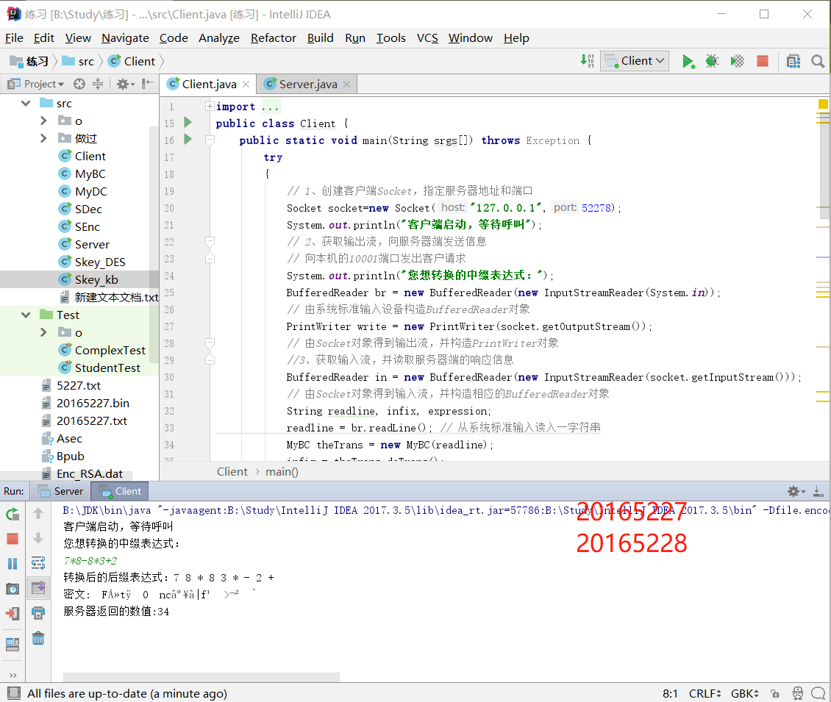Hide the Project tool window
This screenshot has height=702, width=831.
pyautogui.click(x=148, y=83)
